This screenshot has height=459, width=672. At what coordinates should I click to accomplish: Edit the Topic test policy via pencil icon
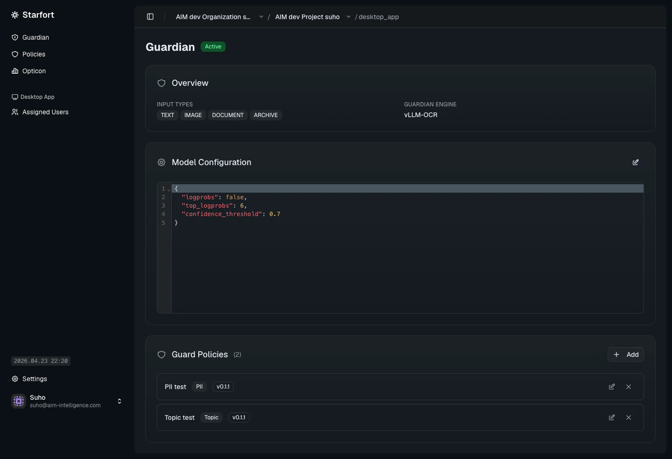[x=611, y=417]
